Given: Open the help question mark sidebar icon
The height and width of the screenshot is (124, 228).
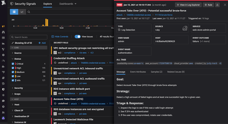Looking at the screenshot, I should point(3,107).
